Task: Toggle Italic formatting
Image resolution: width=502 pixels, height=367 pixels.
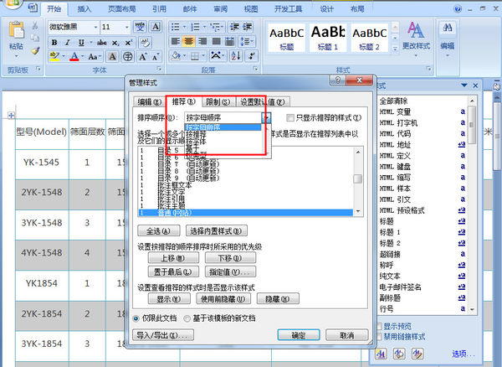Action: 68,42
